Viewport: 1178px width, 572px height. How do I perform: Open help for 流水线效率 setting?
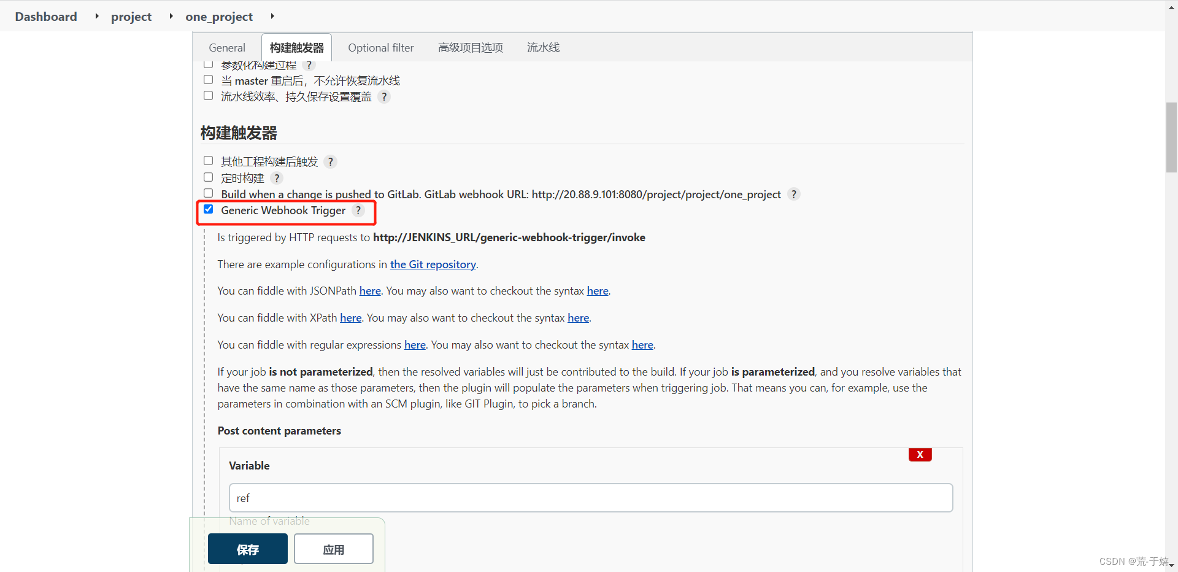(383, 96)
